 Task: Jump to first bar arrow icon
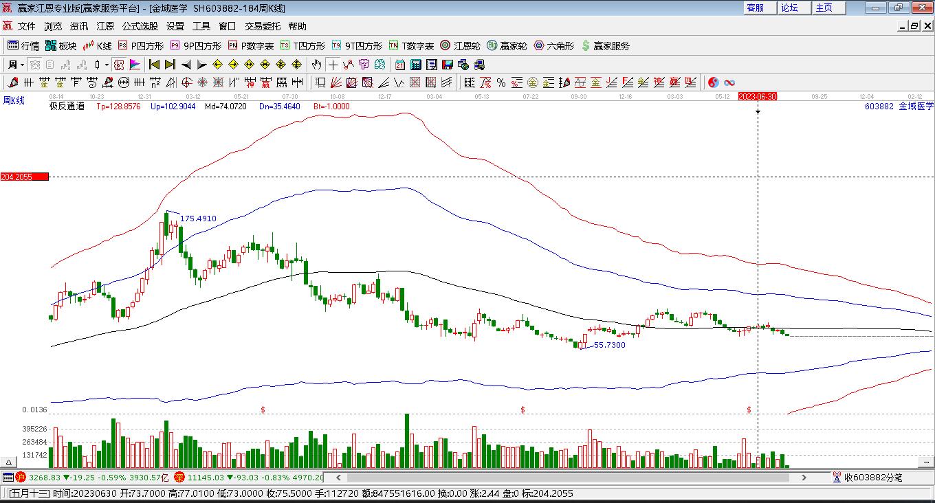[x=154, y=65]
